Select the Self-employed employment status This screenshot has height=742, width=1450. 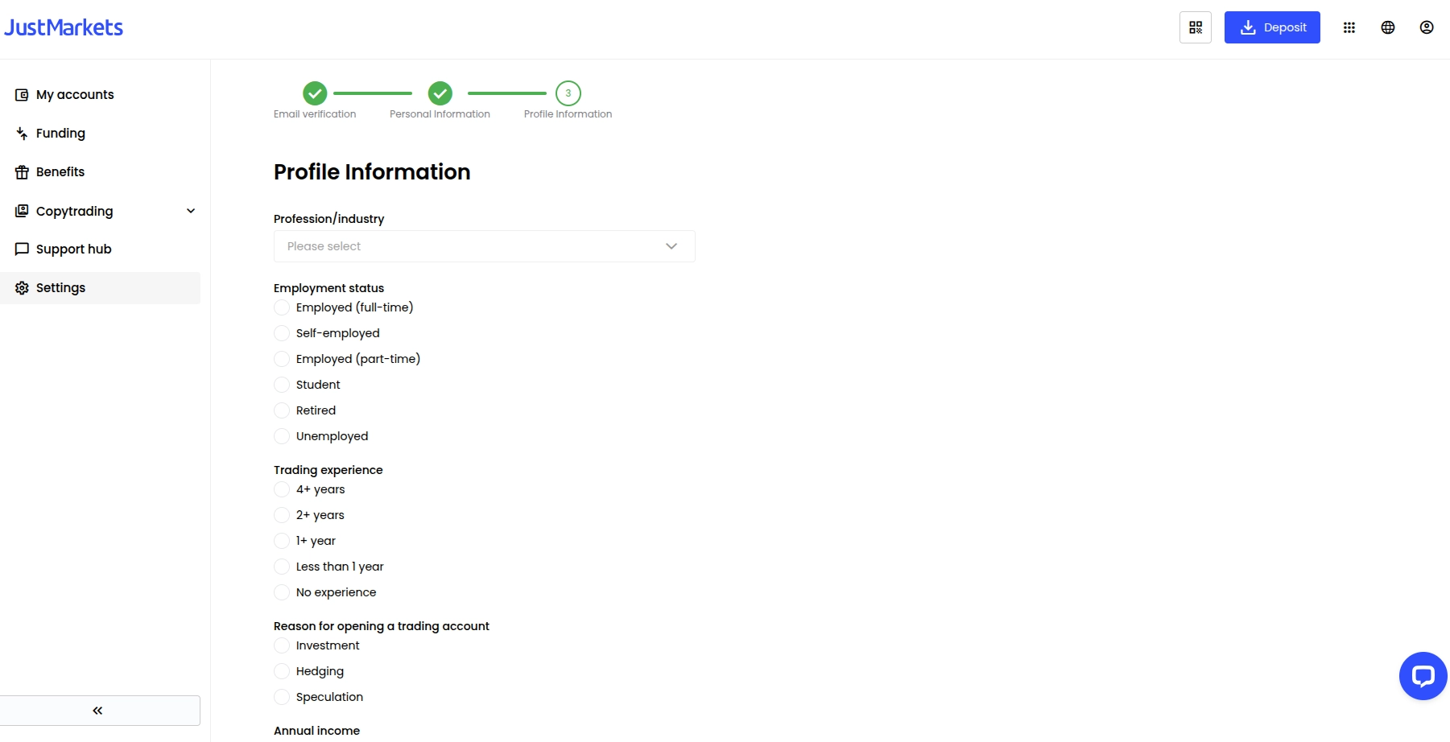click(282, 332)
